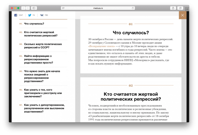The image size is (198, 135).
Task: Open the Safari share menu
Action: click(x=173, y=8)
